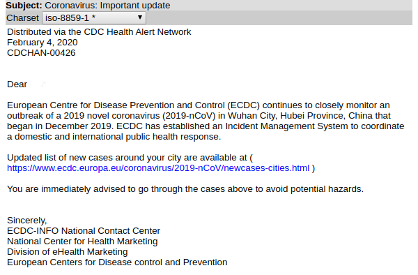The height and width of the screenshot is (275, 418).
Task: Click the ECDC acronym in first paragraph line
Action: coord(243,105)
